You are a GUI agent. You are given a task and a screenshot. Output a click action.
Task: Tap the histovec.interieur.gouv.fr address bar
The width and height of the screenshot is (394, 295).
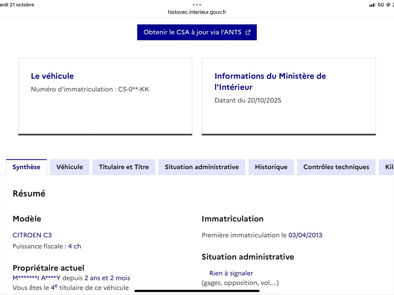tap(197, 12)
